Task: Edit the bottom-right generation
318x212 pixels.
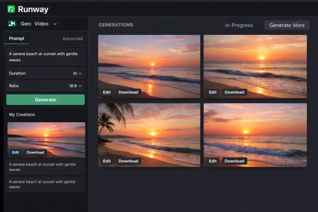Action: (213, 161)
